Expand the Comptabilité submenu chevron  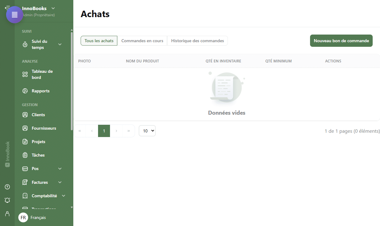64,196
